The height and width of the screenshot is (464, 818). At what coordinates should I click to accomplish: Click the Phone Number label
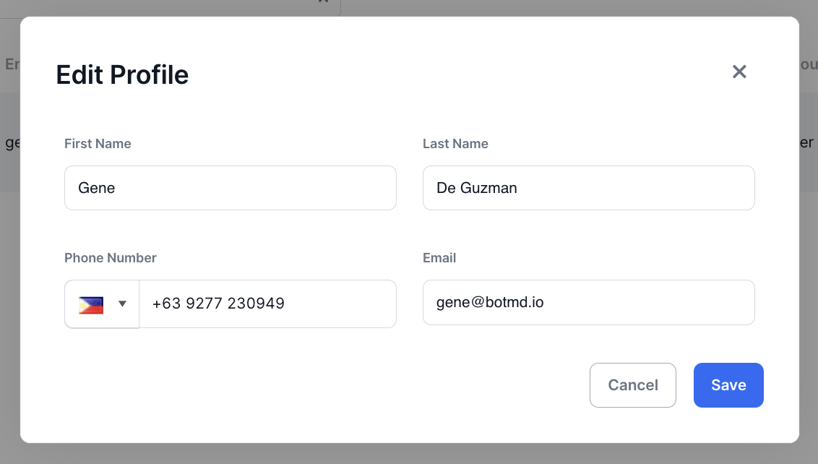[110, 258]
